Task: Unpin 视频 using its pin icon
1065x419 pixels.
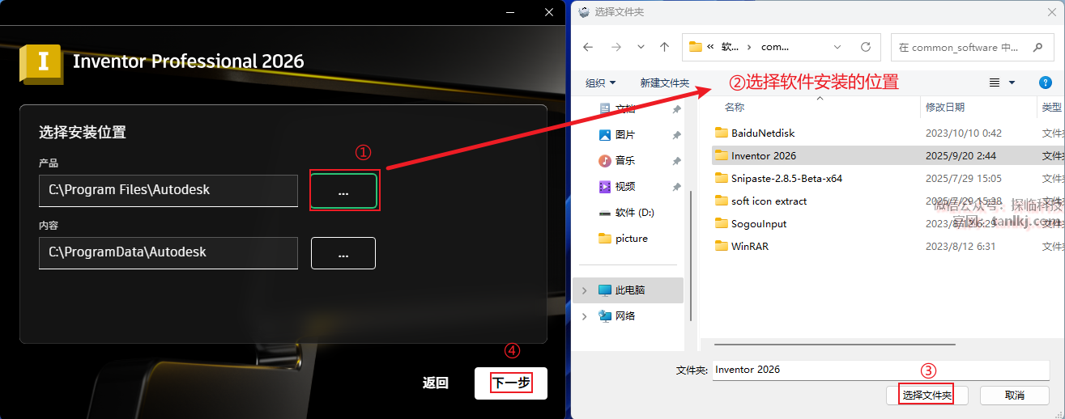Action: click(x=676, y=187)
